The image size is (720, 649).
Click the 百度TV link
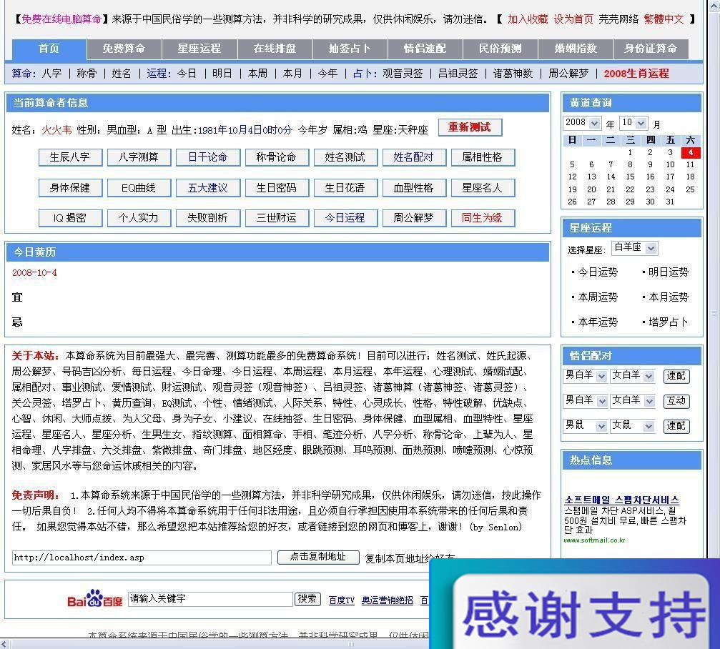point(342,600)
